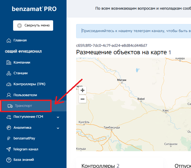Click the База знаний question mark icon
This screenshot has height=168, width=191.
point(9,160)
